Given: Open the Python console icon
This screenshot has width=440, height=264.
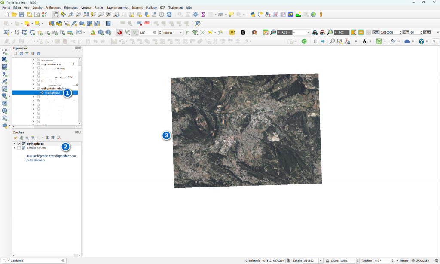Looking at the screenshot, I should coord(253,15).
